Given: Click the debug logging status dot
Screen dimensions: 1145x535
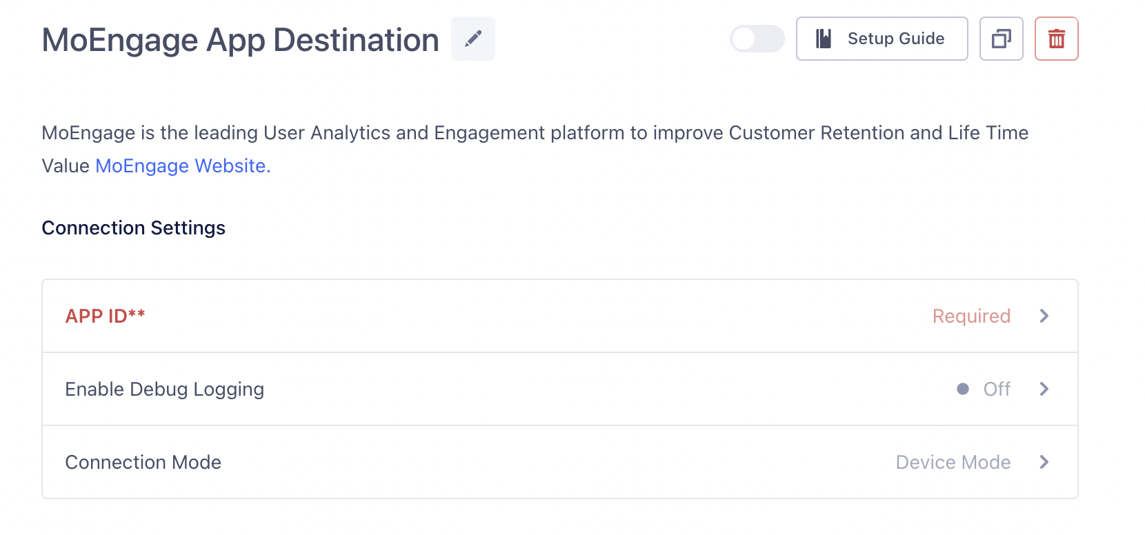Looking at the screenshot, I should 963,389.
